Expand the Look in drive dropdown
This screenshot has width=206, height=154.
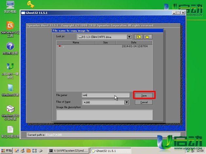tap(129, 37)
